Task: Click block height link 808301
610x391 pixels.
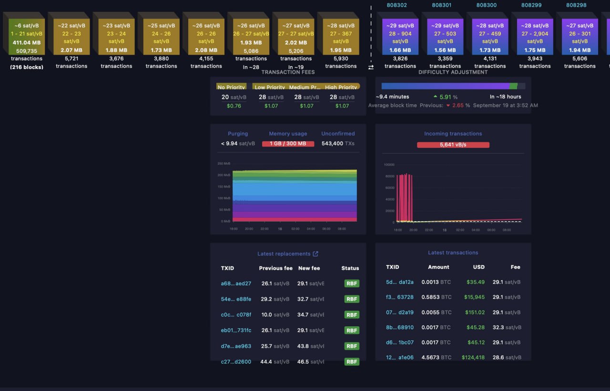Action: click(x=442, y=5)
